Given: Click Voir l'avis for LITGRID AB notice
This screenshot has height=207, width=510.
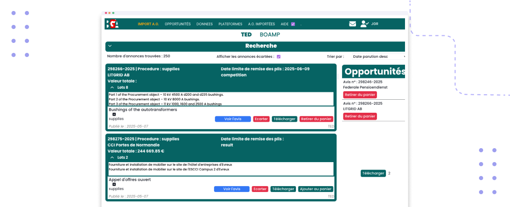Looking at the screenshot, I should point(233,119).
